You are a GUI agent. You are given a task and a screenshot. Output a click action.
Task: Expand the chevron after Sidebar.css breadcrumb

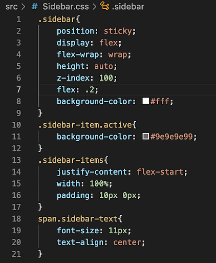click(x=94, y=7)
